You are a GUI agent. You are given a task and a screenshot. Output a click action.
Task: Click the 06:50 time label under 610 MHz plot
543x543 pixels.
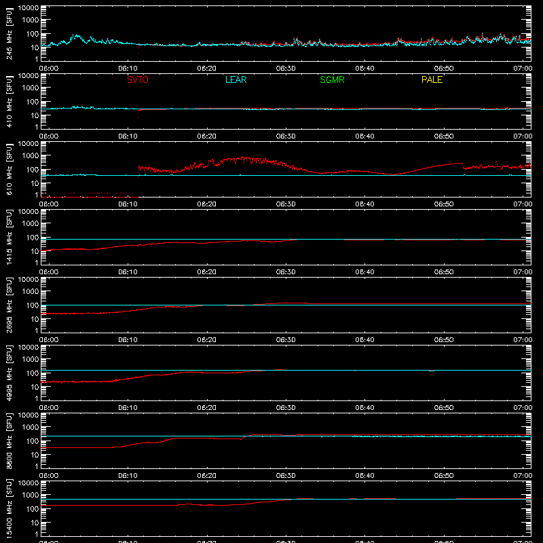[444, 204]
